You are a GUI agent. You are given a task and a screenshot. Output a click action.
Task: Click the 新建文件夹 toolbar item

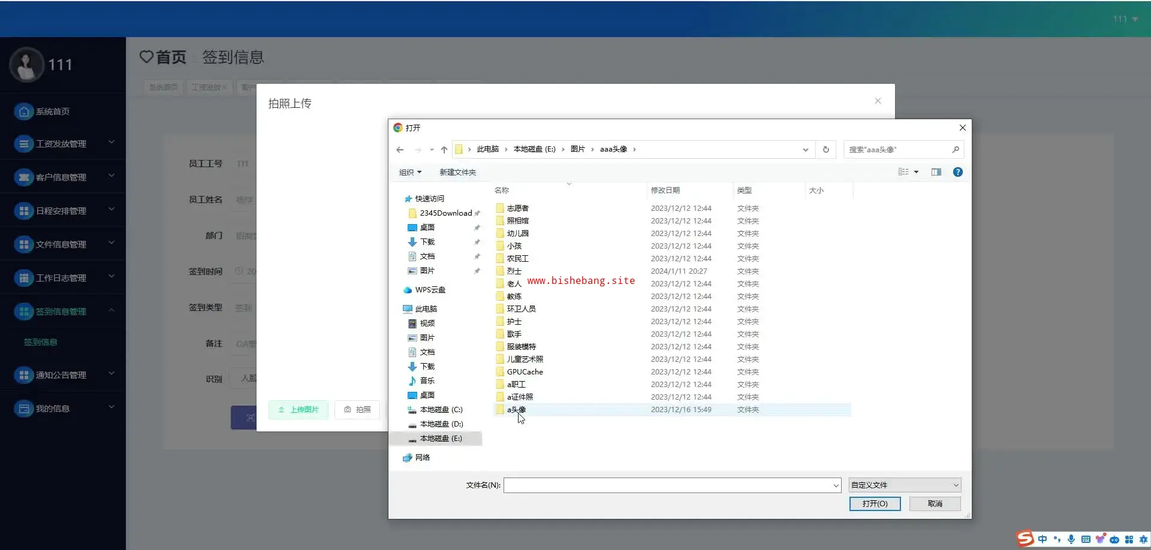point(457,173)
